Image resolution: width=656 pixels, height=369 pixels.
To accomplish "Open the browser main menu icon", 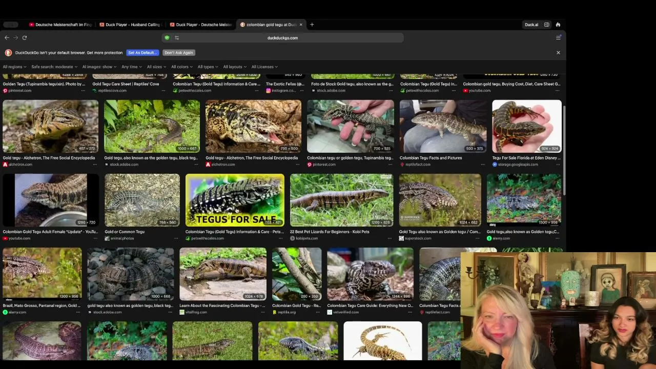I will point(558,37).
